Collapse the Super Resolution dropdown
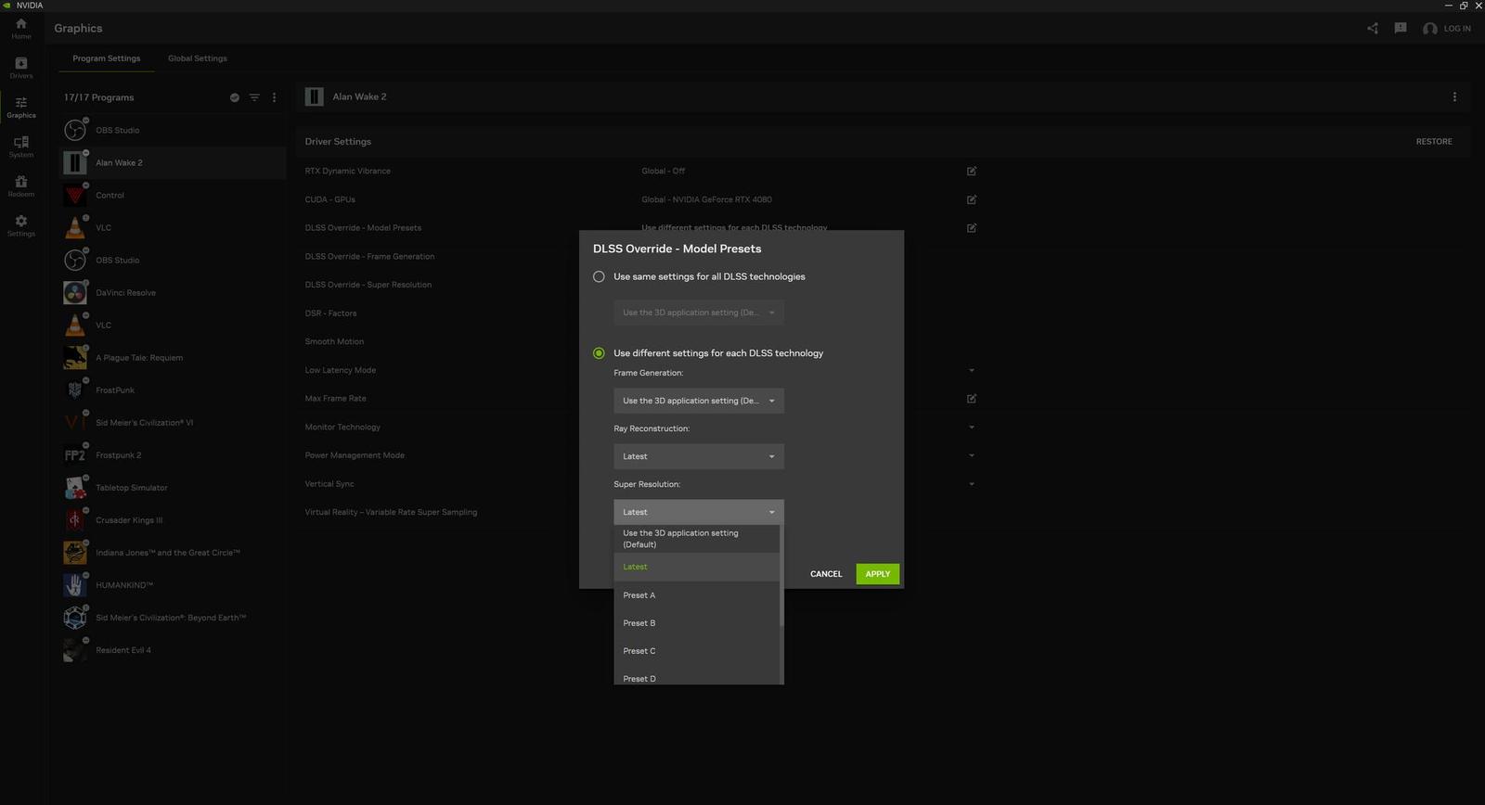This screenshot has width=1485, height=805. click(698, 512)
